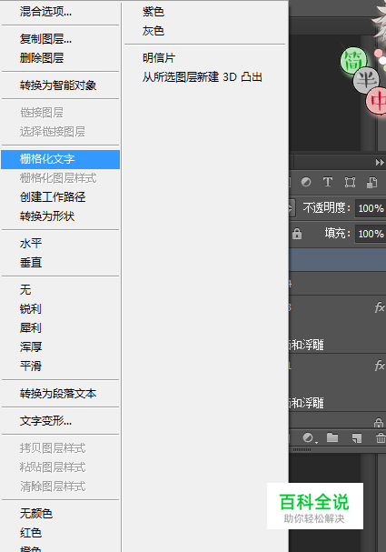The image size is (386, 552).
Task: Choose 从所选图层新建 3D 凸出
Action: click(204, 77)
